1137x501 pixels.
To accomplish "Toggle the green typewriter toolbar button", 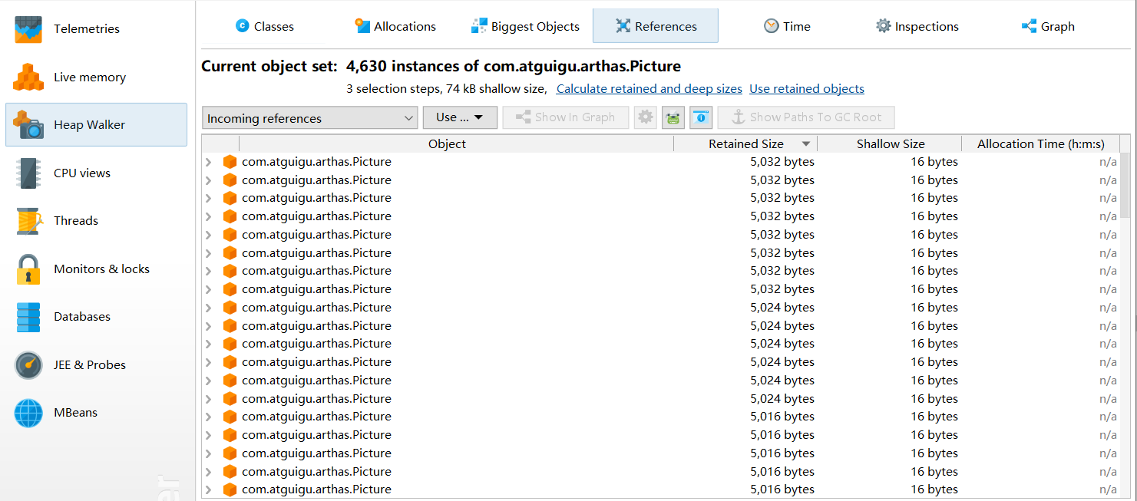I will [673, 117].
